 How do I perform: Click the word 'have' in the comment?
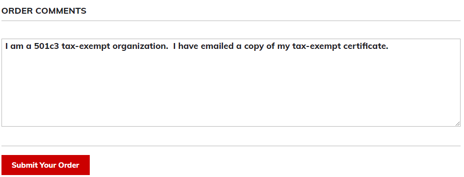[x=189, y=46]
